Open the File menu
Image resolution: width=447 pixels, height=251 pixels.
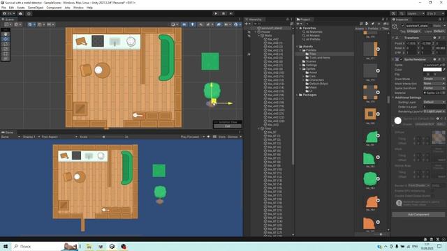(x=3, y=8)
